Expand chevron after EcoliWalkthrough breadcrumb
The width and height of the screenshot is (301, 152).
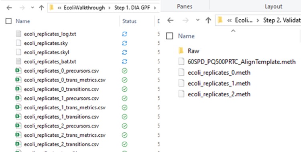[110, 8]
